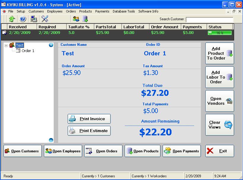The width and height of the screenshot is (243, 180).
Task: Click the blue plus icon in tree panel
Action: 51,45
